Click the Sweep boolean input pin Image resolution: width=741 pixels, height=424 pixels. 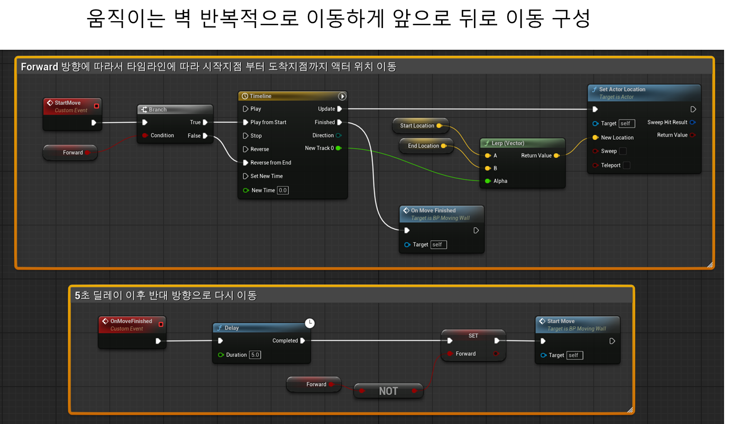pos(596,151)
